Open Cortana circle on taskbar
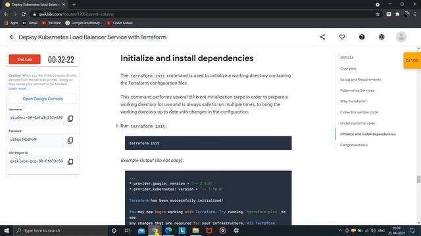The width and height of the screenshot is (421, 236). point(114,230)
